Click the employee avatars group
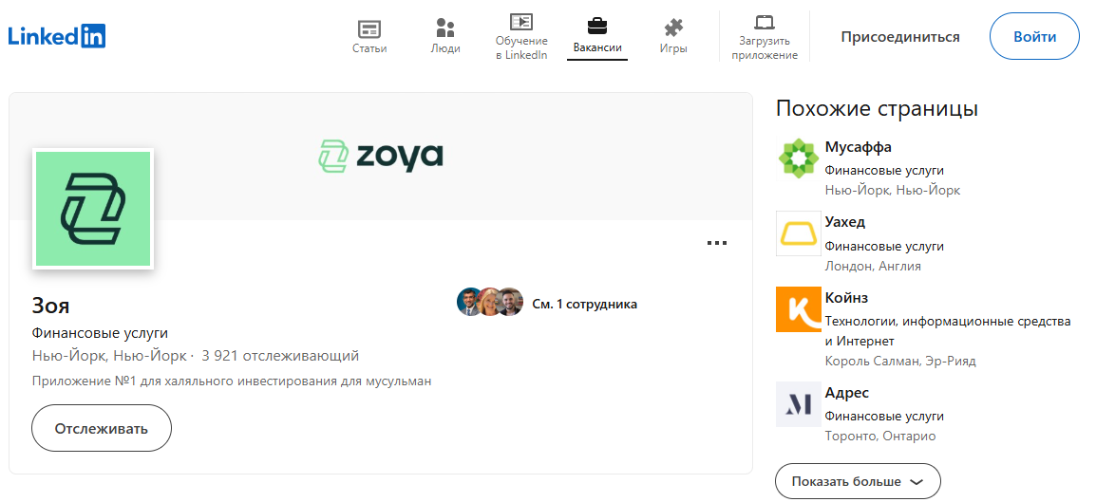The image size is (1096, 502). (x=490, y=302)
